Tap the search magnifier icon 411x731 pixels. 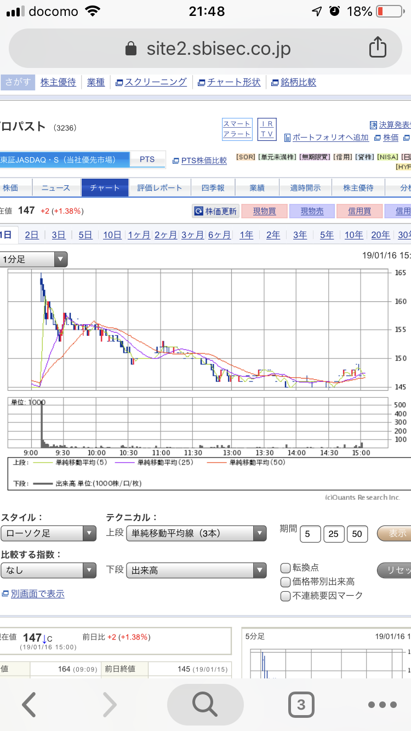(x=205, y=705)
